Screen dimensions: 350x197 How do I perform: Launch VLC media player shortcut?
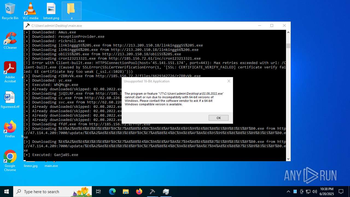coord(30,11)
